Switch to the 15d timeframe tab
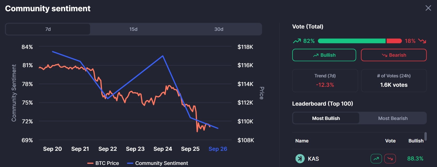This screenshot has height=167, width=437. click(133, 29)
